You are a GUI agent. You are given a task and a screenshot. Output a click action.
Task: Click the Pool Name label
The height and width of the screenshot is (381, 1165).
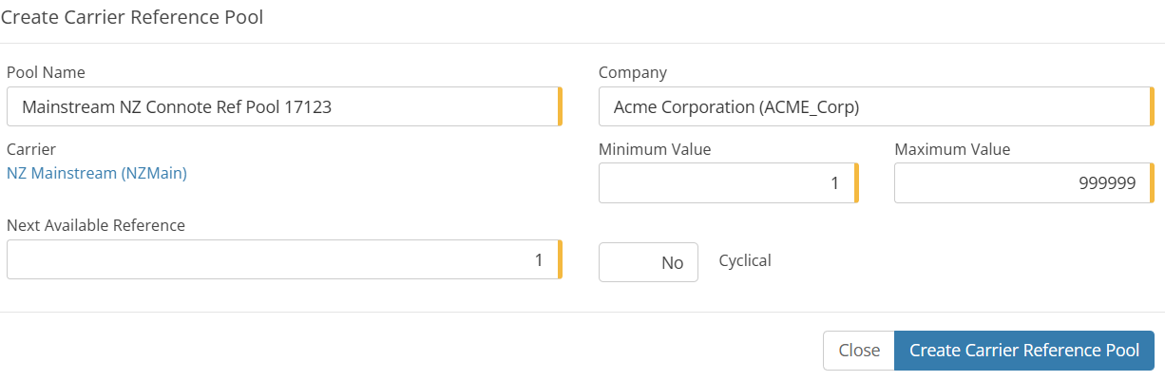point(46,72)
